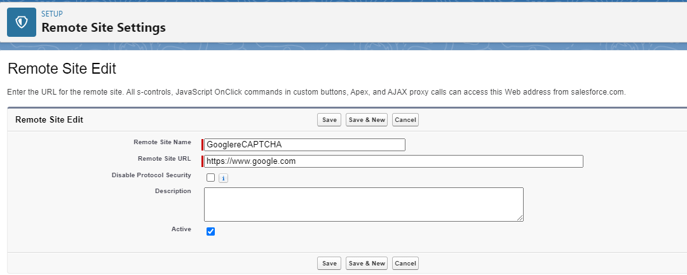Click the top Save button
Image resolution: width=687 pixels, height=275 pixels.
[x=329, y=120]
